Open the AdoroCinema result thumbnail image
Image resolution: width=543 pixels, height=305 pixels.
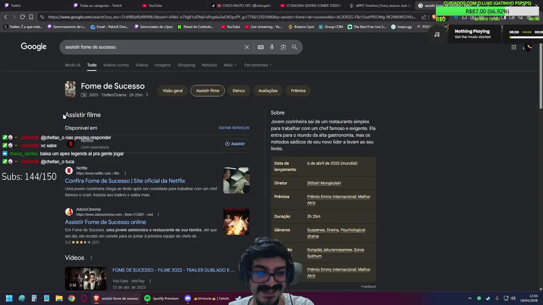236,222
